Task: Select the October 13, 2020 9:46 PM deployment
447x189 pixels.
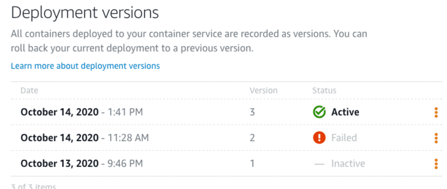Action: point(81,163)
